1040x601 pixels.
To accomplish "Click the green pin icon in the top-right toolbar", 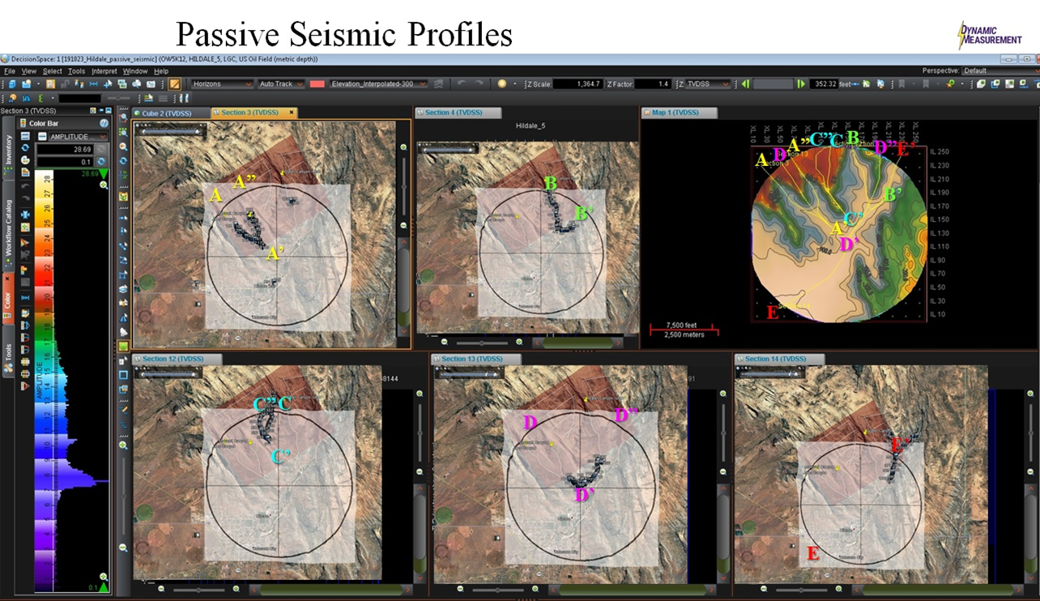I will (950, 84).
